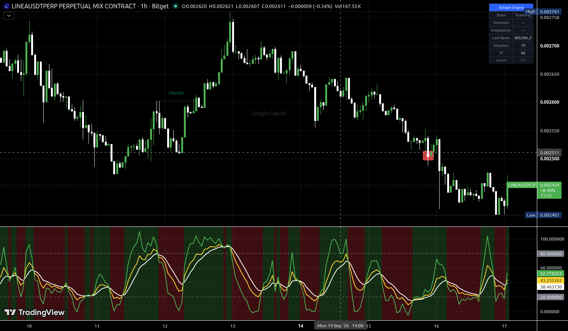This screenshot has height=331, width=568.
Task: Click the date label 11 on time axis
Action: (x=97, y=326)
